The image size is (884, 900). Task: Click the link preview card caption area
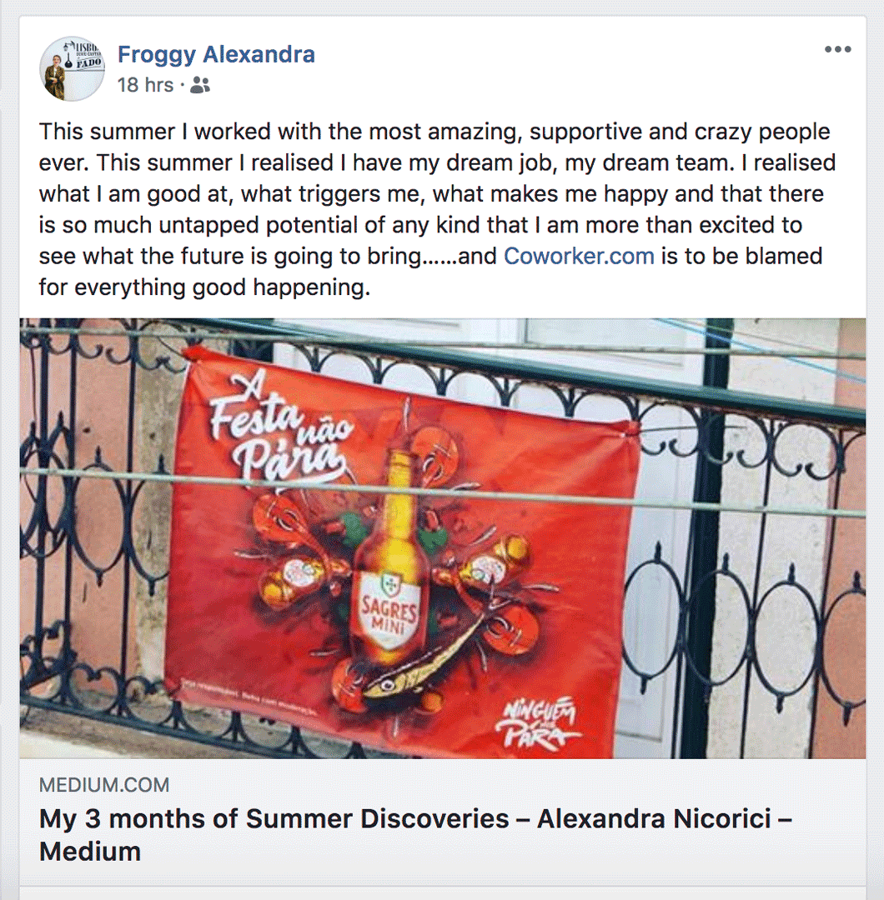click(x=442, y=822)
